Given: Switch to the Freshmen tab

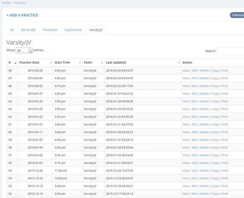Looking at the screenshot, I should 50,30.
